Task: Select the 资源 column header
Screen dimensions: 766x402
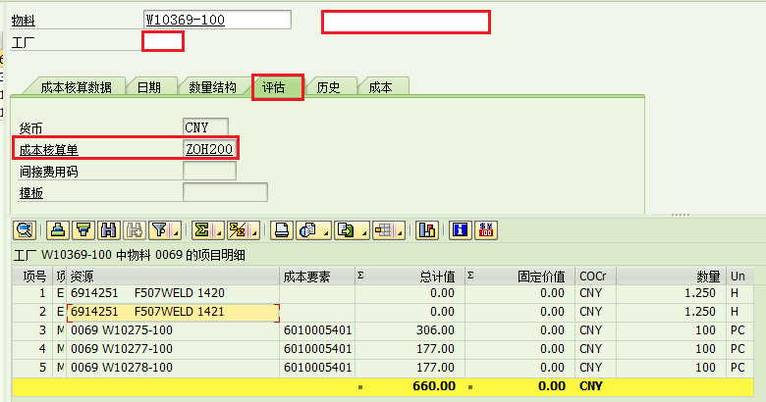Action: pos(174,276)
